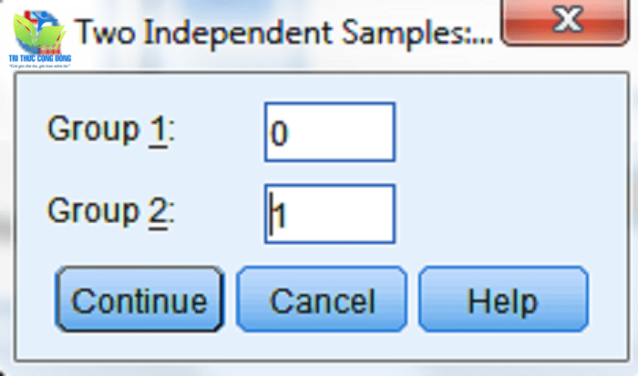Click the Continue button
The image size is (638, 376).
139,300
